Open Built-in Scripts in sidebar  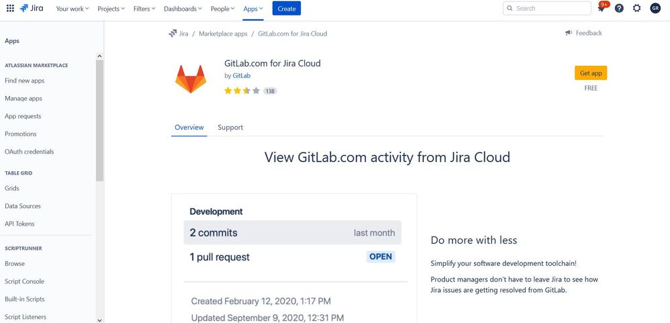(25, 299)
